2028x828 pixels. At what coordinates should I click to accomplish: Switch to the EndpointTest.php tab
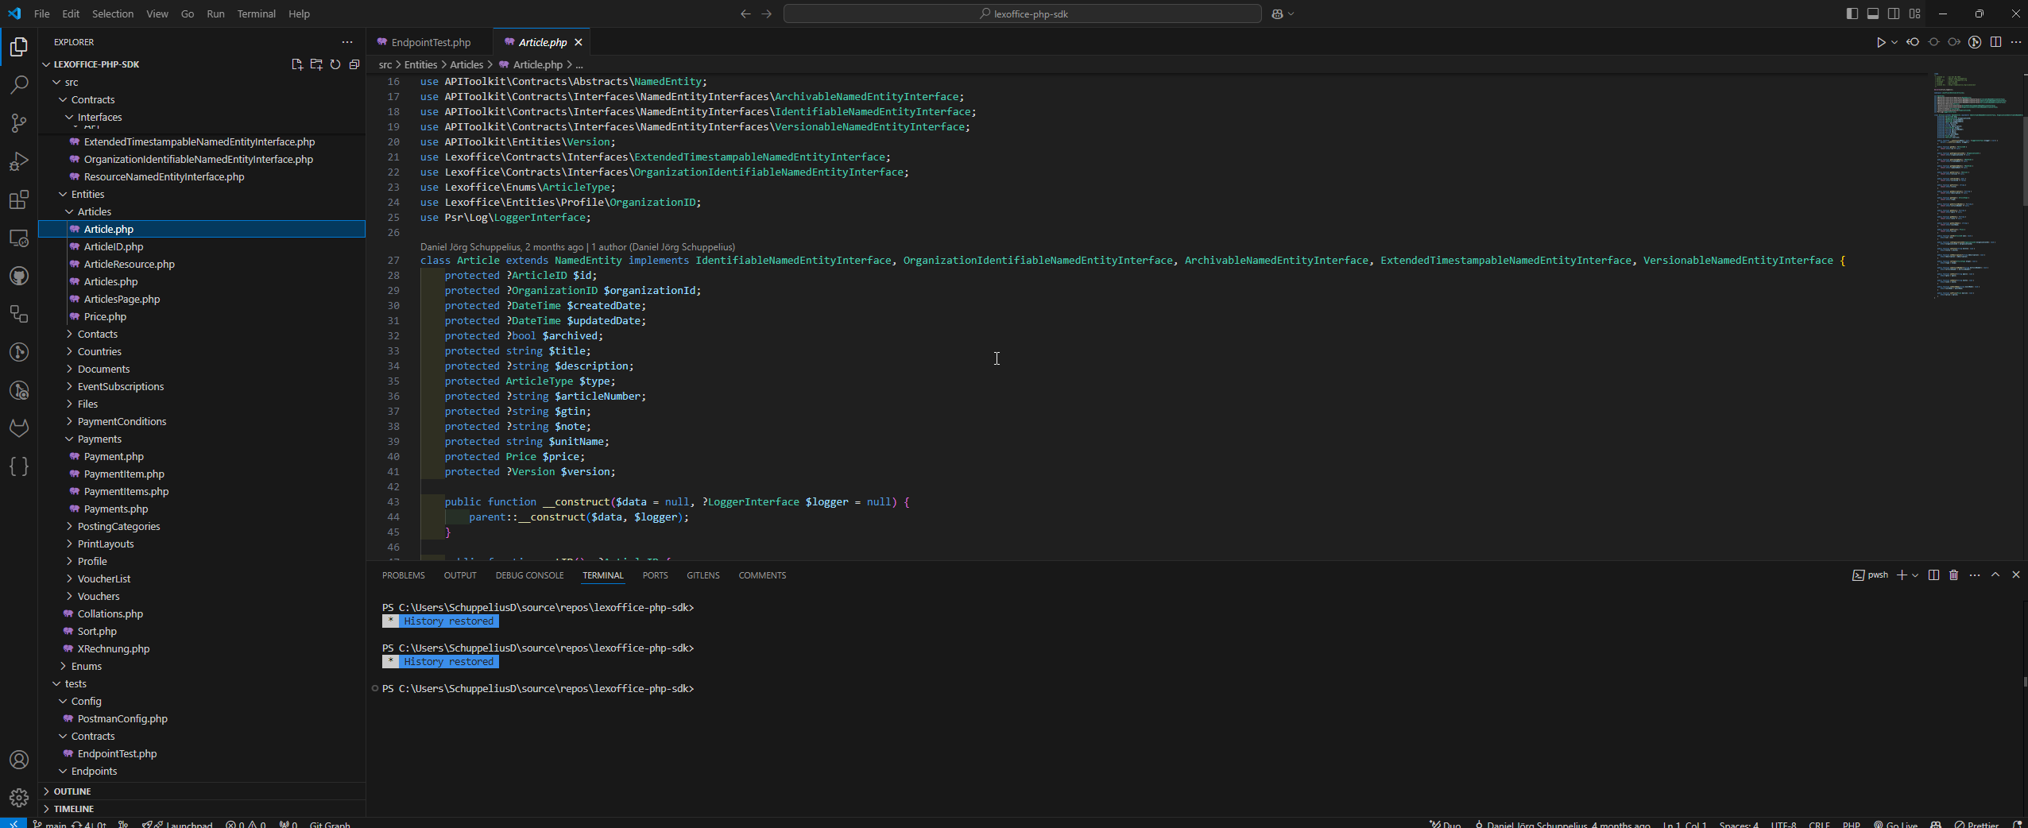coord(430,42)
